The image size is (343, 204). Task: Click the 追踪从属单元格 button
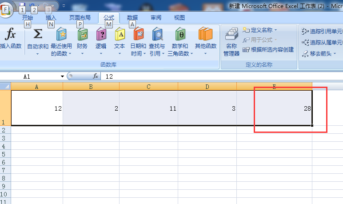pyautogui.click(x=322, y=42)
